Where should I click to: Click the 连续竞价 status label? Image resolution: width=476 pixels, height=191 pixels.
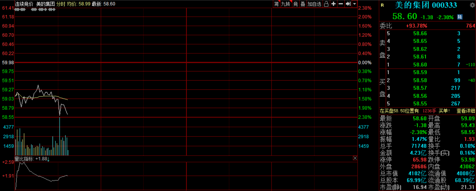[x=24, y=4]
